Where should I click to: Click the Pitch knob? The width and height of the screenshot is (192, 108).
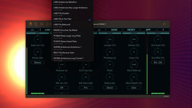pyautogui.click(x=110, y=64)
